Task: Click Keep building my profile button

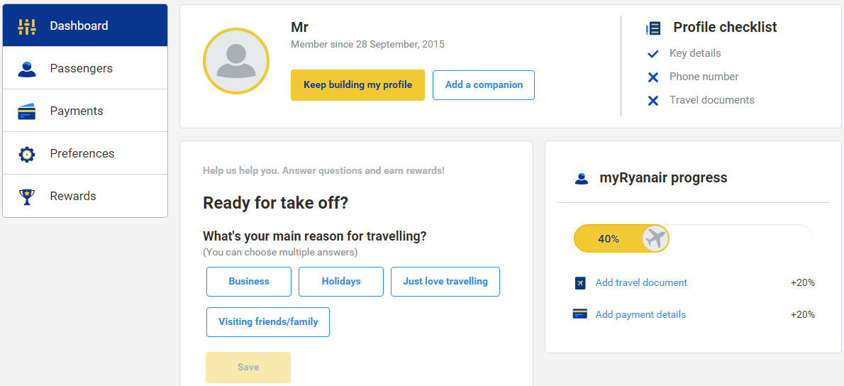Action: click(358, 85)
